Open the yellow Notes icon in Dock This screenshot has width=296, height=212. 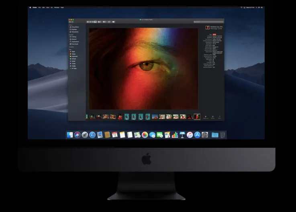coord(122,135)
